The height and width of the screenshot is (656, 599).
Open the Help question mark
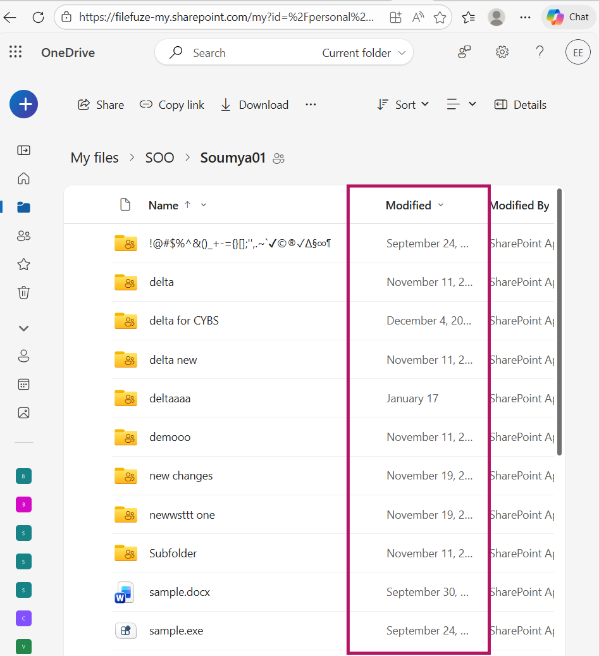pos(540,52)
